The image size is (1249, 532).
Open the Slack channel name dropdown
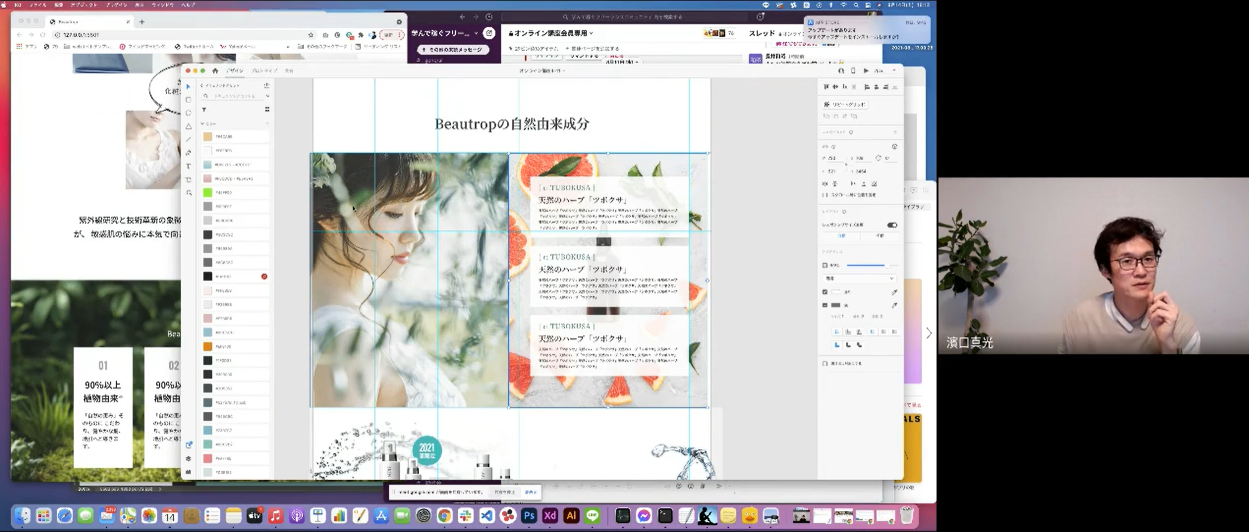(551, 33)
